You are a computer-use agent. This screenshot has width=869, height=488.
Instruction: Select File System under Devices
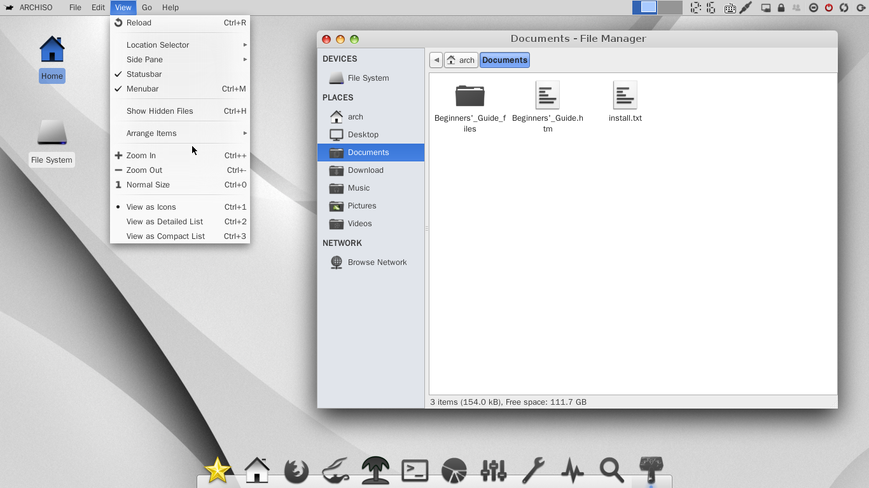pos(371,78)
